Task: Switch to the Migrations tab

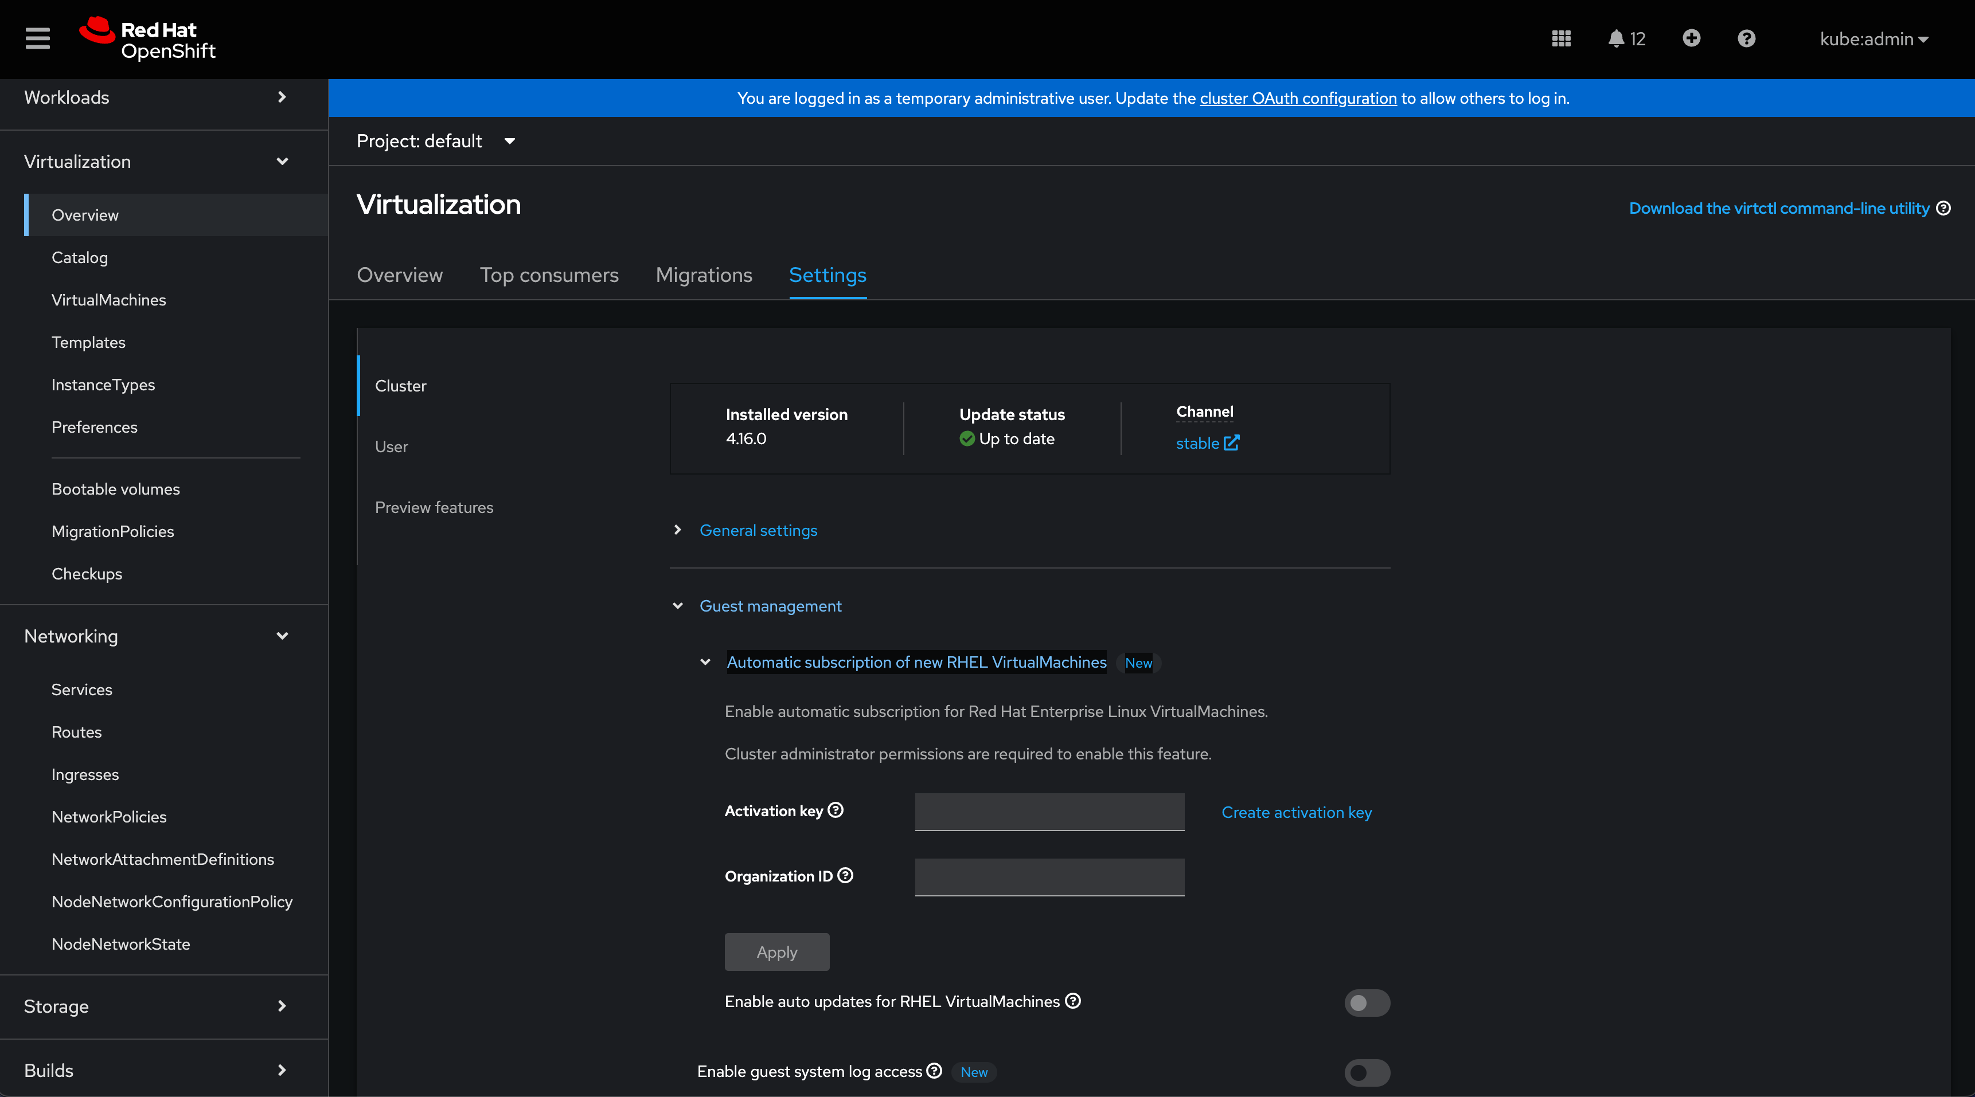Action: click(x=703, y=275)
